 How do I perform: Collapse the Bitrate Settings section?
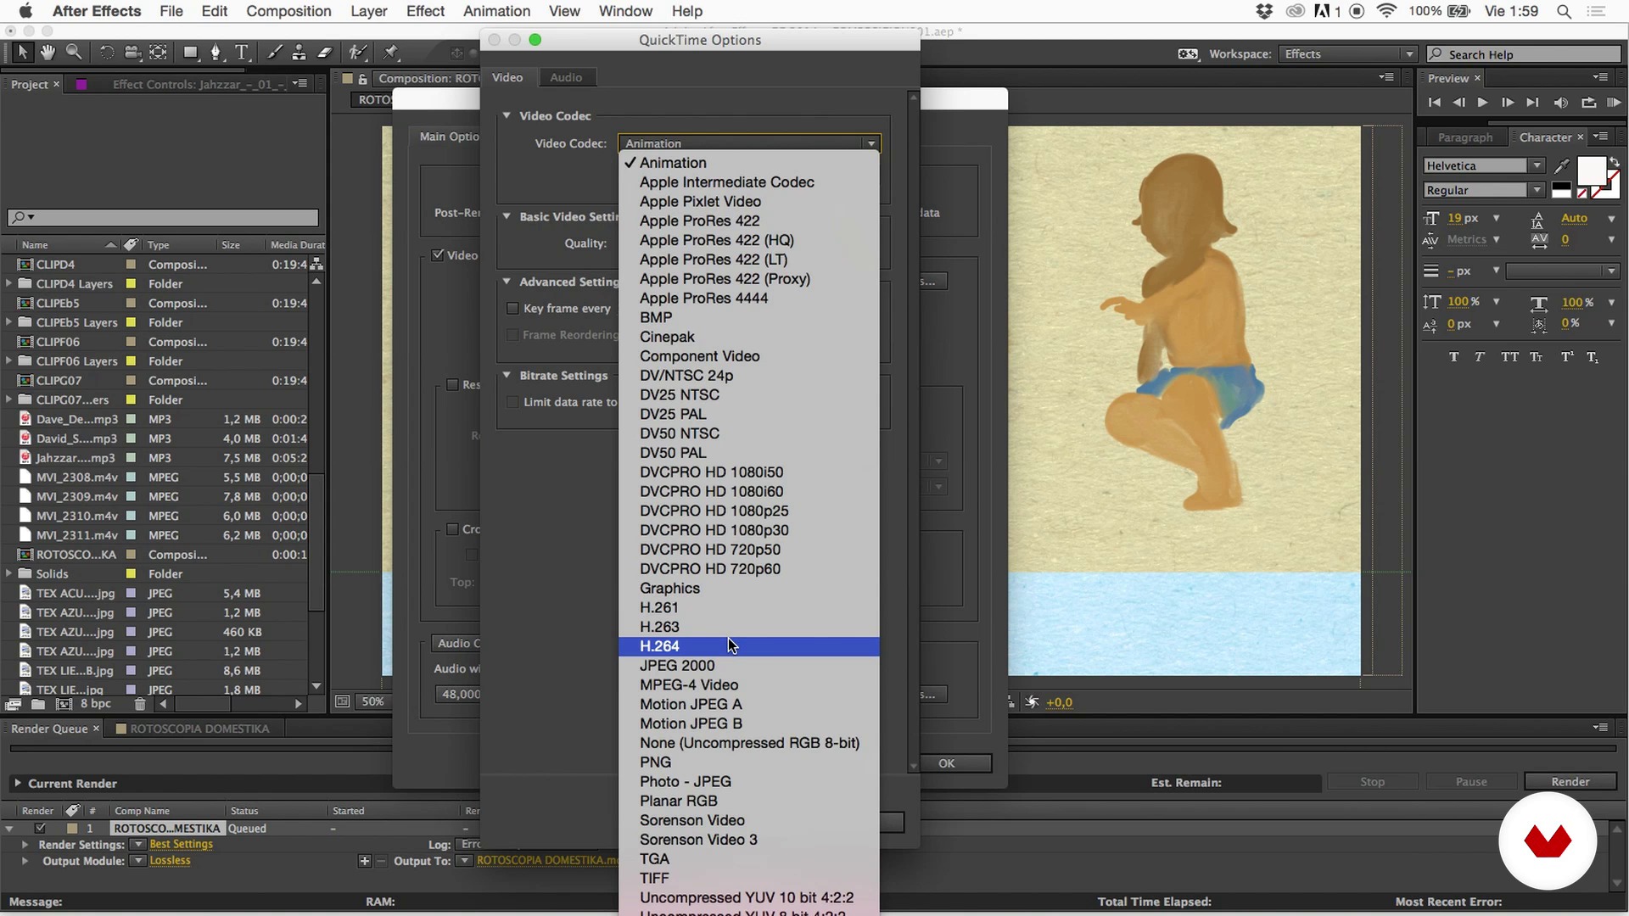[x=507, y=375]
